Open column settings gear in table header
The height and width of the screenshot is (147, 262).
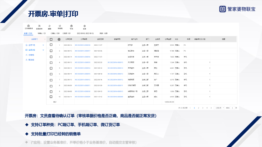tap(59, 39)
